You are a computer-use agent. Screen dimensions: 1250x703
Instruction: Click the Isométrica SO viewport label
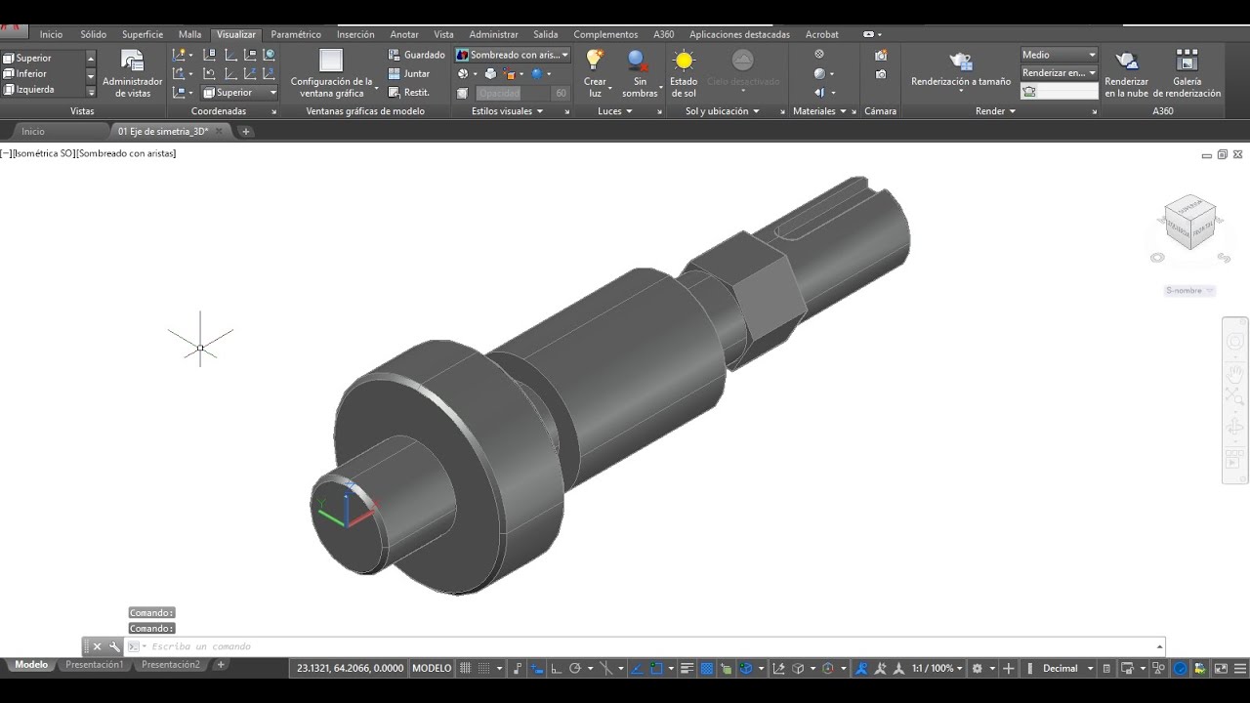tap(43, 153)
